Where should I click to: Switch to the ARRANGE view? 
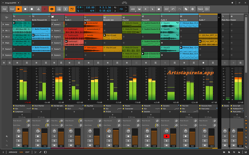pos(13,152)
